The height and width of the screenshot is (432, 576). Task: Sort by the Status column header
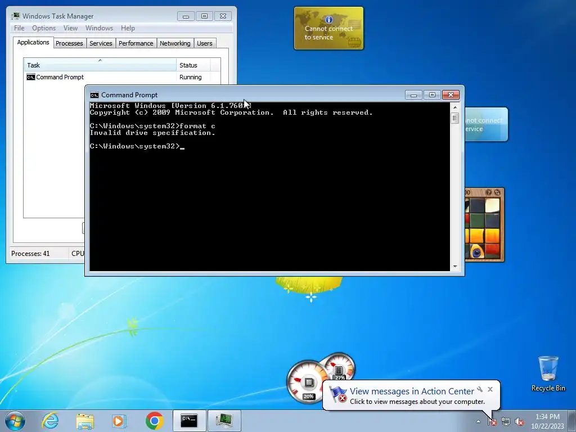[x=193, y=65]
